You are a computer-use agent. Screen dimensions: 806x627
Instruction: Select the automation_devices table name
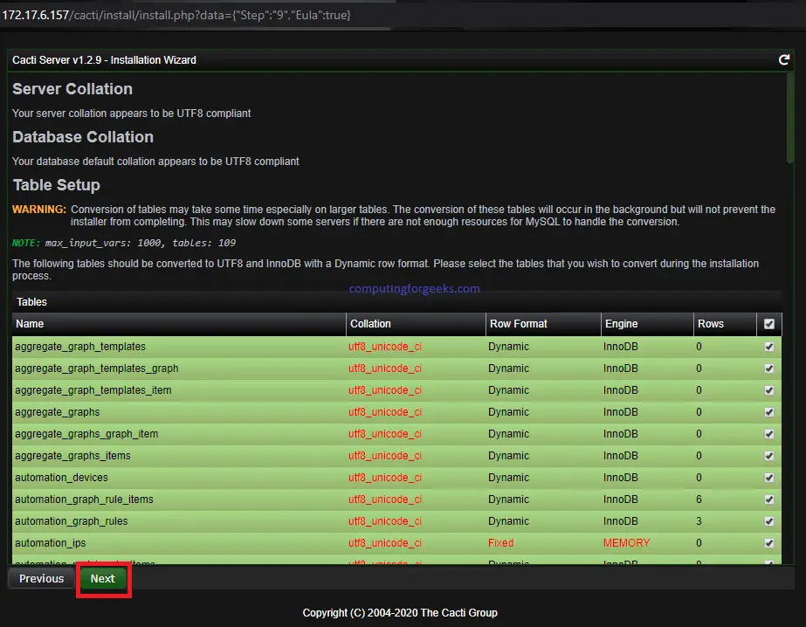(x=61, y=478)
